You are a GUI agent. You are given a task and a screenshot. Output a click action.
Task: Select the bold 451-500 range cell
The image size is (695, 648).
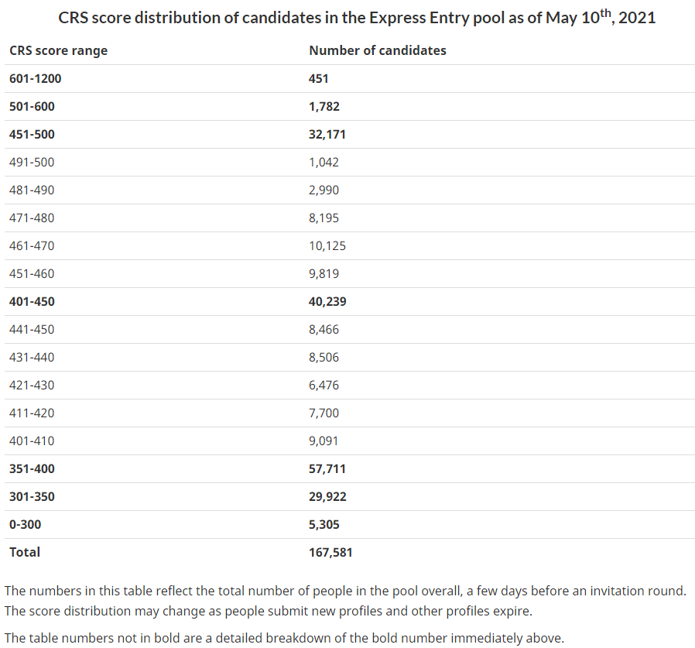[32, 134]
